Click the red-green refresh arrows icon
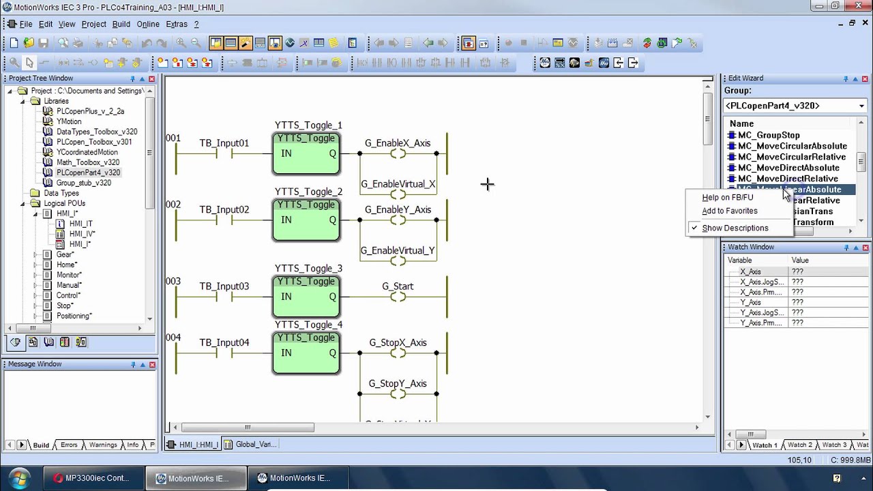Image resolution: width=873 pixels, height=491 pixels. (x=647, y=43)
